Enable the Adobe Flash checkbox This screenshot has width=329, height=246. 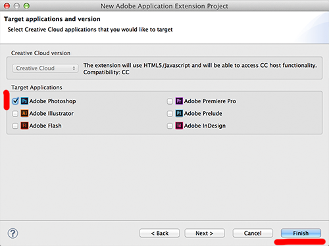(15, 126)
